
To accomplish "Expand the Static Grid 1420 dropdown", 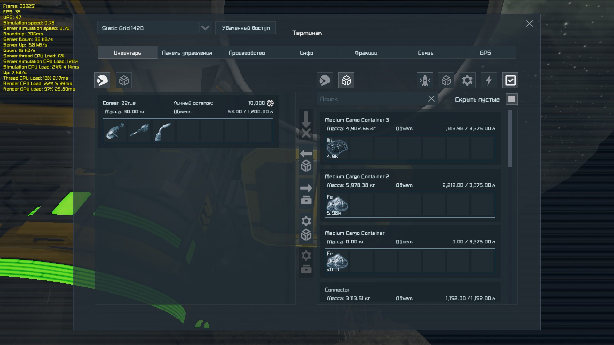I will (205, 28).
